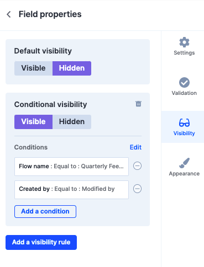The height and width of the screenshot is (267, 204).
Task: Set conditional visibility to Visible
Action: coord(33,122)
